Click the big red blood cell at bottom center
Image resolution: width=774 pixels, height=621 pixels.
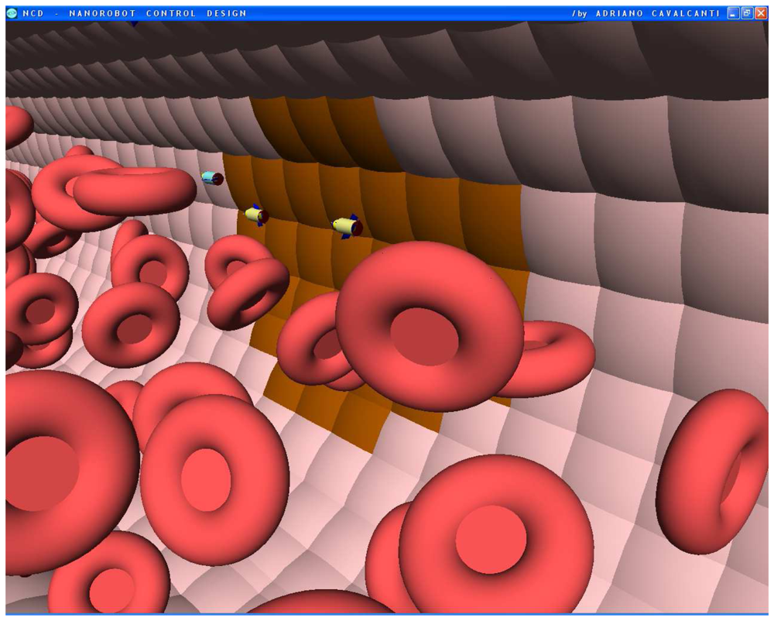[x=495, y=534]
